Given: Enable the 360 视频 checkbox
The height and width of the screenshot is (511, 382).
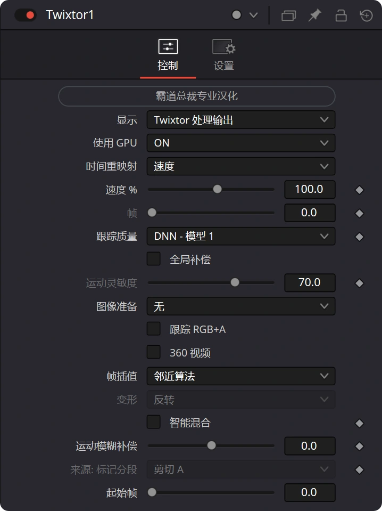Looking at the screenshot, I should [154, 352].
